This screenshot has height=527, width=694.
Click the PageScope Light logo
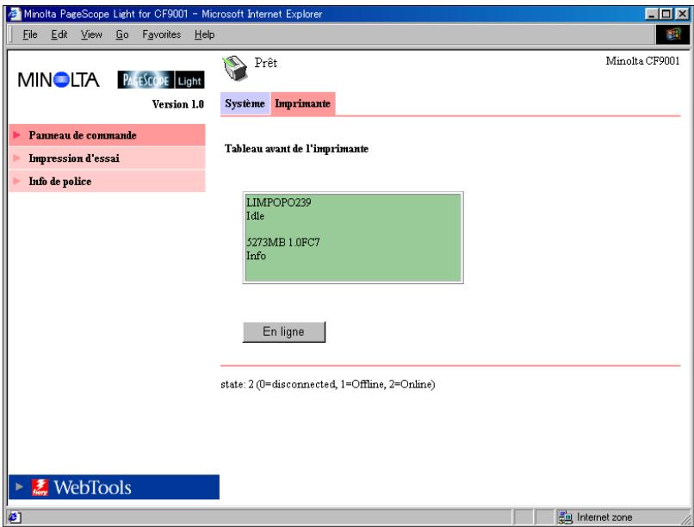coord(161,80)
